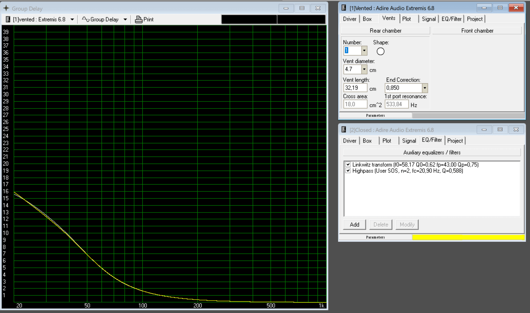The width and height of the screenshot is (530, 313).
Task: Click the Add filter button
Action: pyautogui.click(x=355, y=225)
